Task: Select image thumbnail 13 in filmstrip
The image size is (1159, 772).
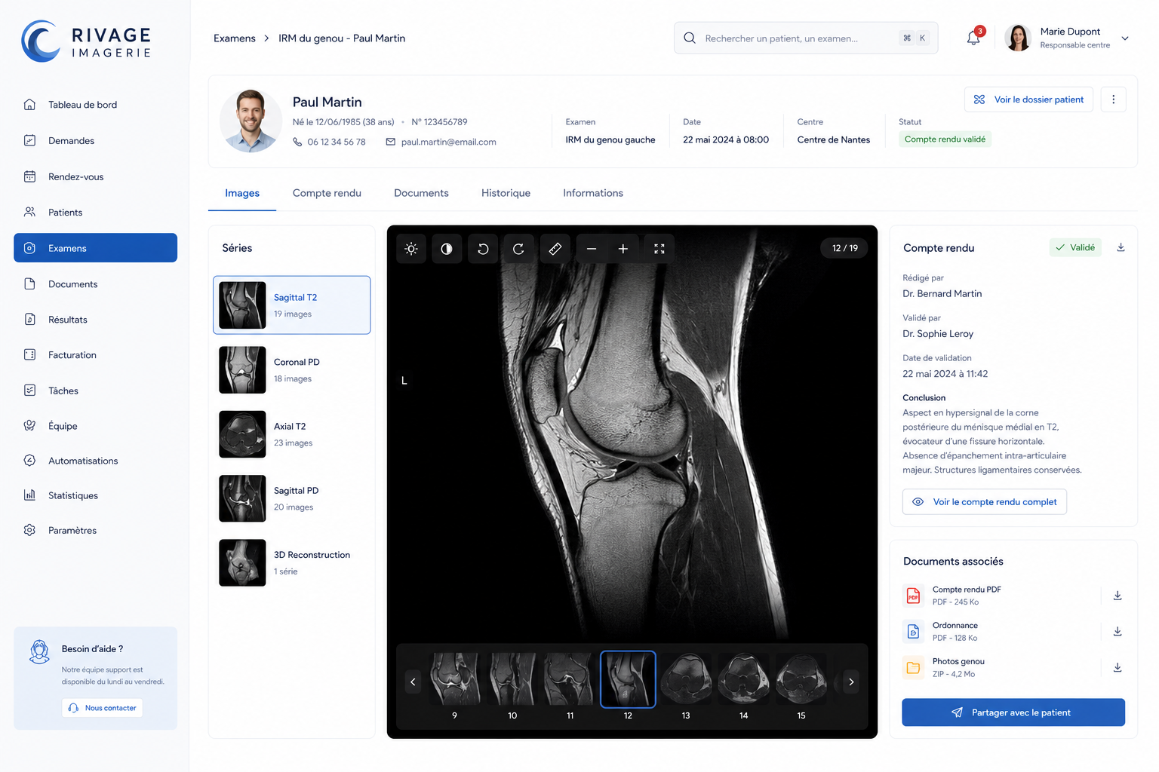Action: [x=686, y=680]
